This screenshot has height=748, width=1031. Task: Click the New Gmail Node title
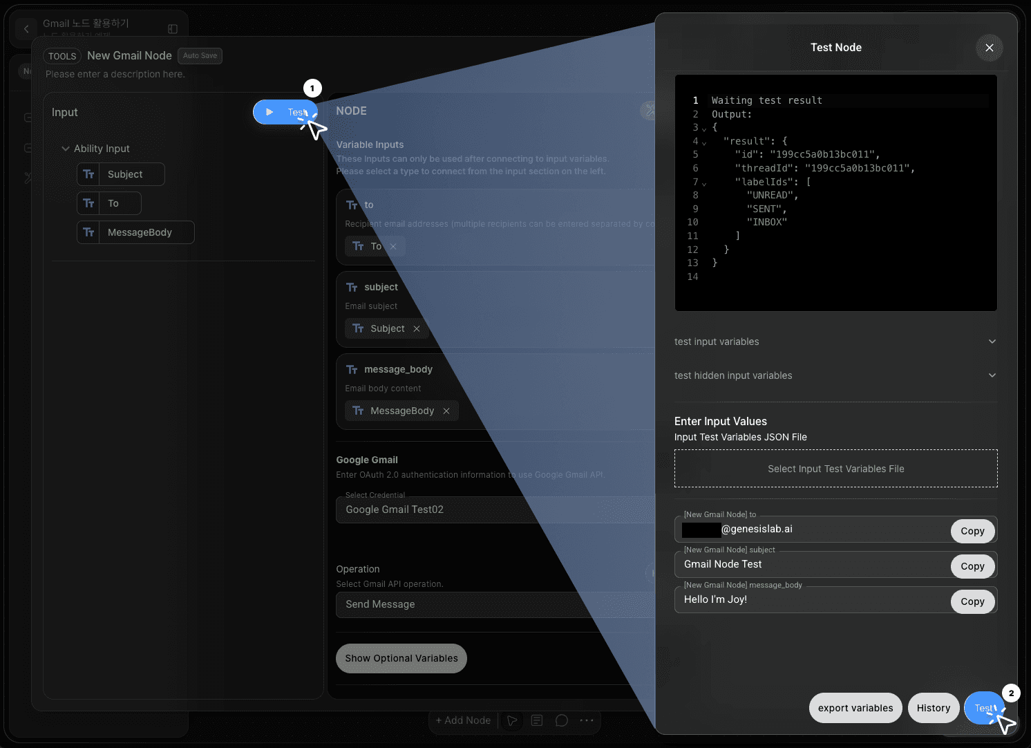click(x=129, y=56)
